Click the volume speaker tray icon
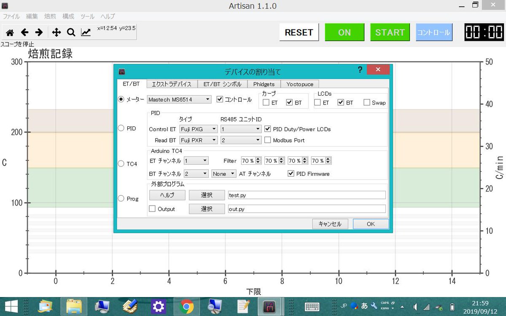506x316 pixels. pyautogui.click(x=414, y=307)
